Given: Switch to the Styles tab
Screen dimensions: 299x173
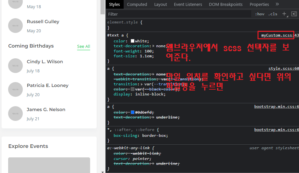Looking at the screenshot, I should click(115, 4).
